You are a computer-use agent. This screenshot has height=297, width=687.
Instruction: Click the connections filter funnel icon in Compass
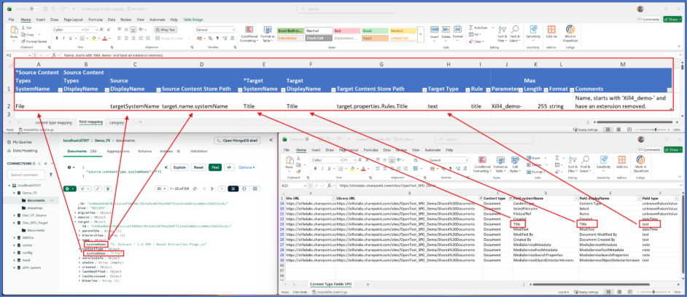tap(51, 175)
